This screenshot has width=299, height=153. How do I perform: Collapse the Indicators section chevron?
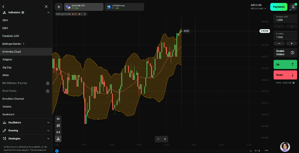click(x=48, y=13)
